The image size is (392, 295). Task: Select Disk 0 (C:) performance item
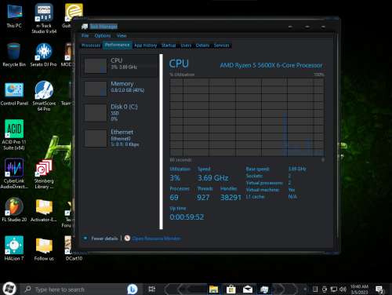[119, 113]
